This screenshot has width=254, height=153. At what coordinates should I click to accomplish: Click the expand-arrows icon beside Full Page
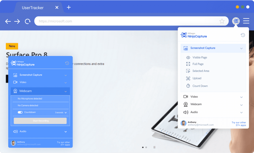[x=188, y=64]
